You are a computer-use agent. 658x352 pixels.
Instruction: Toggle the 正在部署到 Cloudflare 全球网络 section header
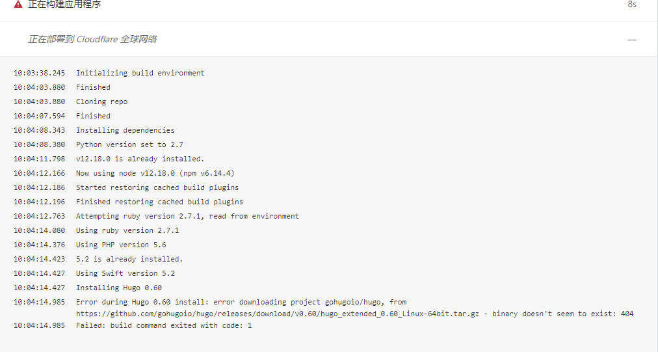click(x=92, y=39)
